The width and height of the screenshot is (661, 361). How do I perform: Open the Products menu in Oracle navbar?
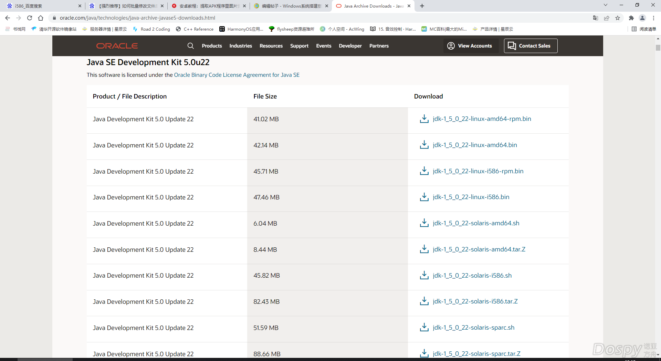(212, 46)
